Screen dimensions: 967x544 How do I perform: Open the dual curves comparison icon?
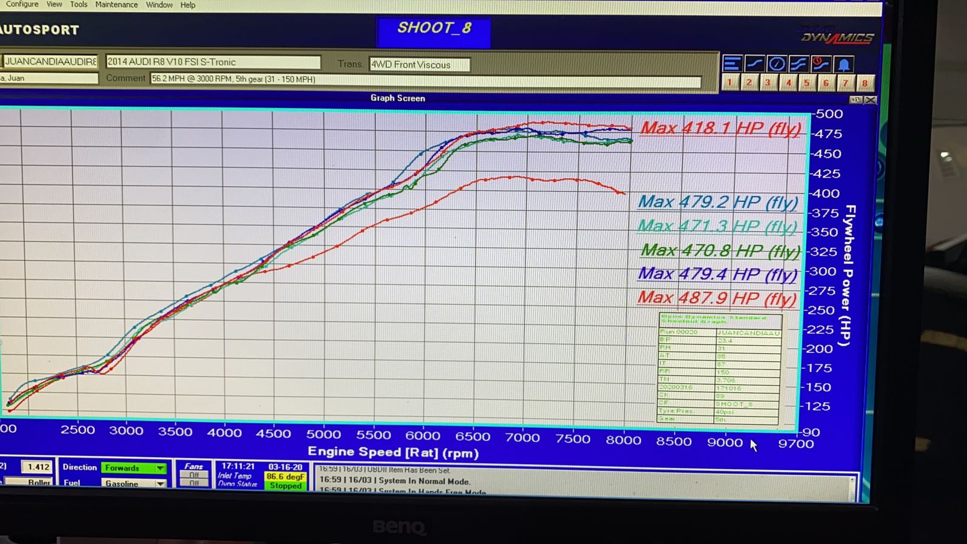point(798,63)
